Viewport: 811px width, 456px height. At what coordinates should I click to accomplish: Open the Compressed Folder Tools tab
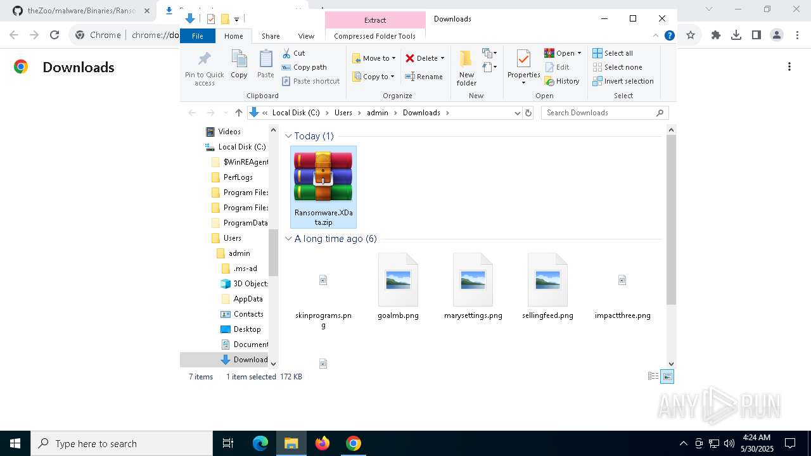(x=374, y=36)
